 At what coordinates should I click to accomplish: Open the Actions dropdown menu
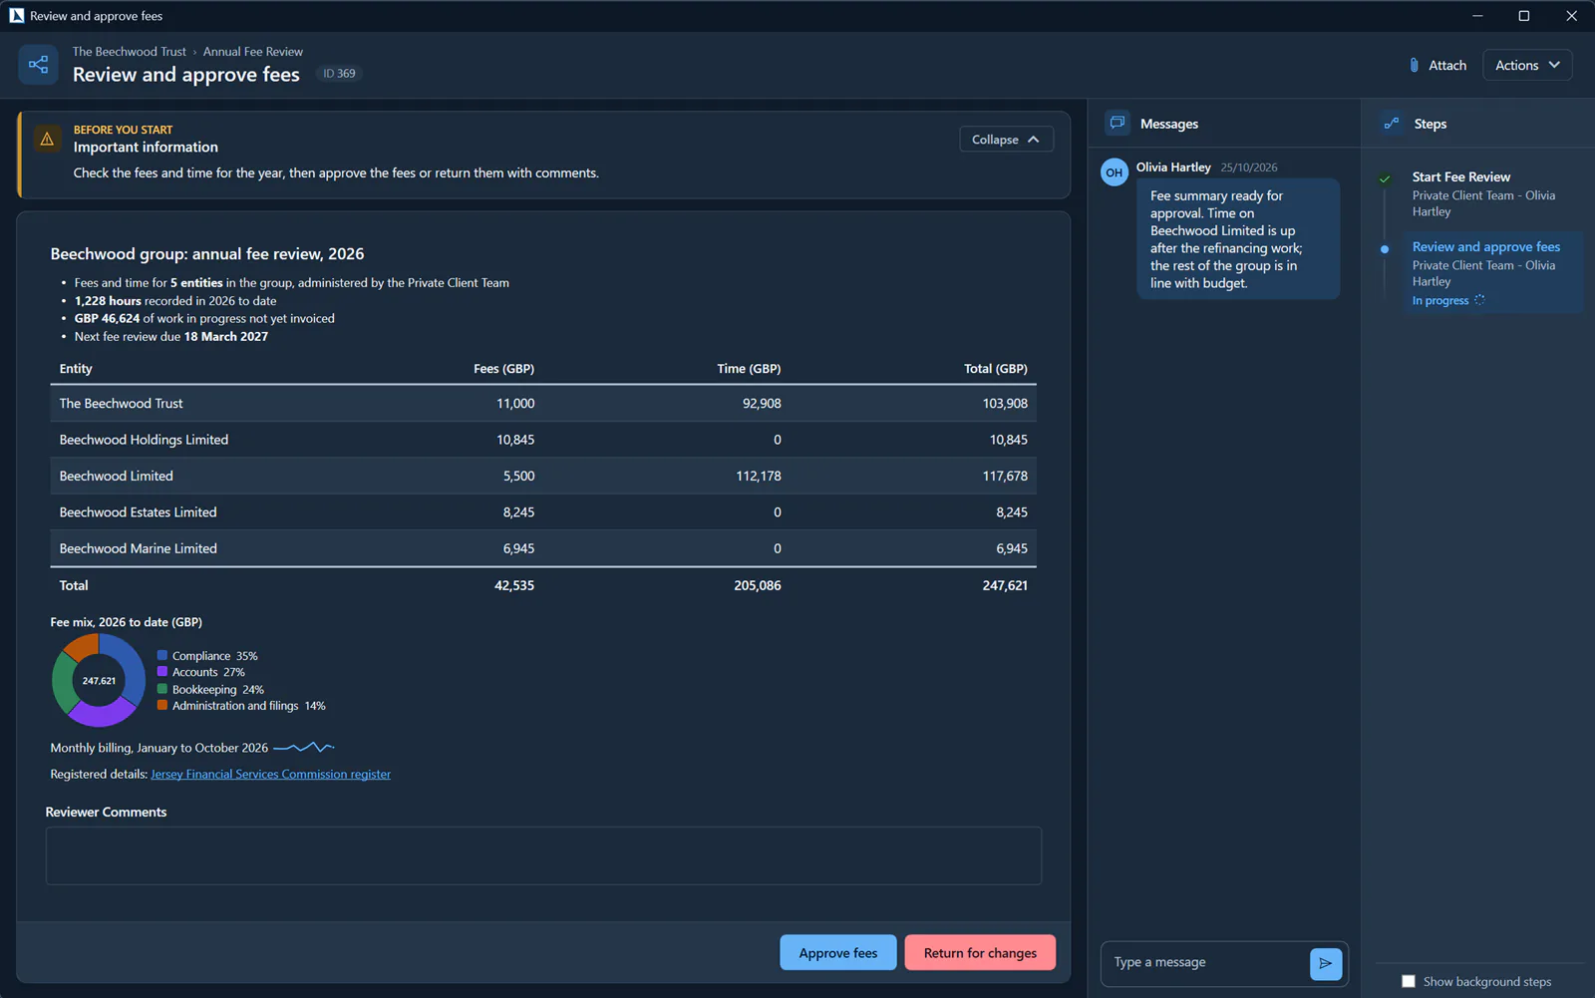[x=1527, y=65]
